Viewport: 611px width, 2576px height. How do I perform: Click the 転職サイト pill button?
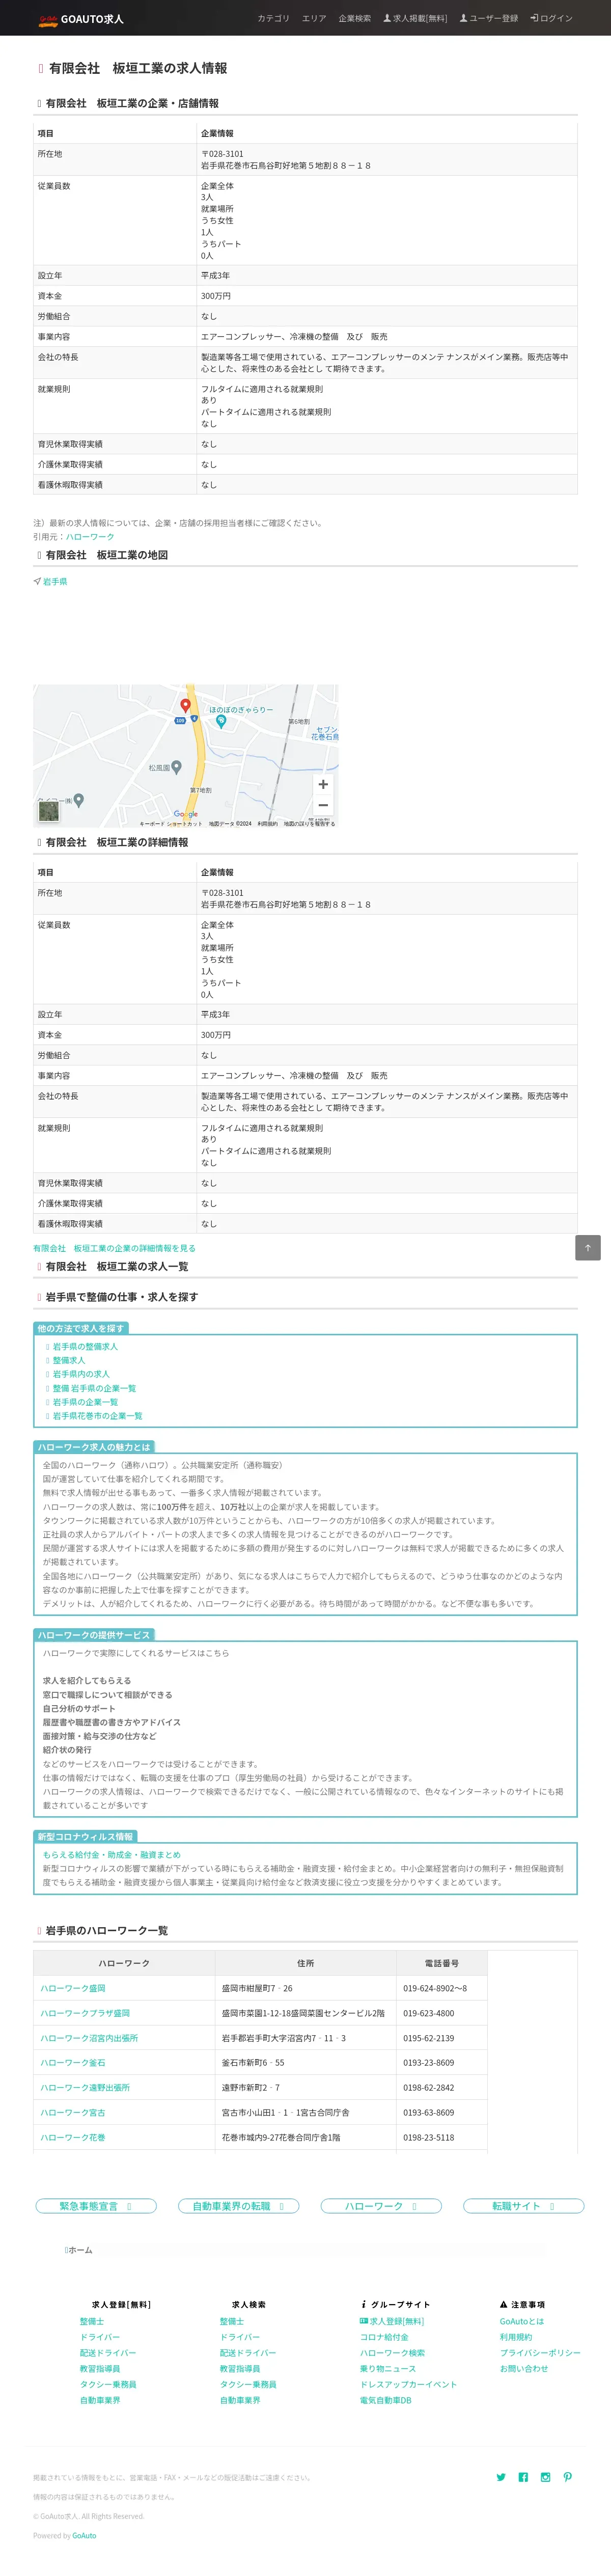click(523, 2206)
